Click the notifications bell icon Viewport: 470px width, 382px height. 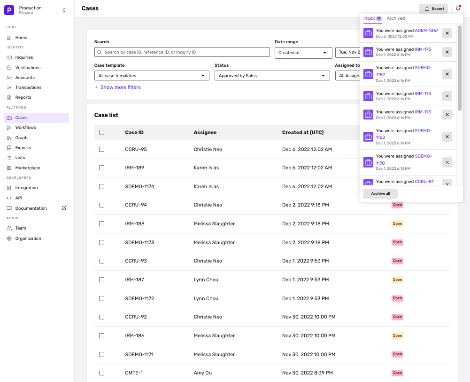pyautogui.click(x=458, y=8)
